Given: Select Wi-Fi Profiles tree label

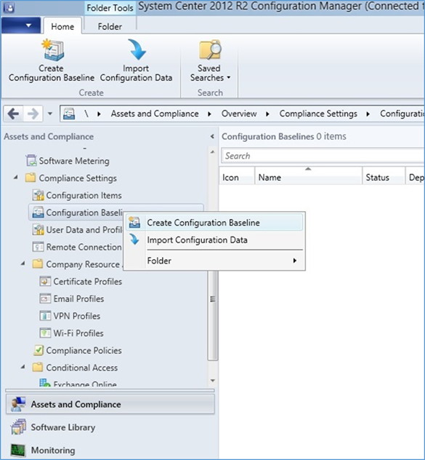Looking at the screenshot, I should coord(78,333).
